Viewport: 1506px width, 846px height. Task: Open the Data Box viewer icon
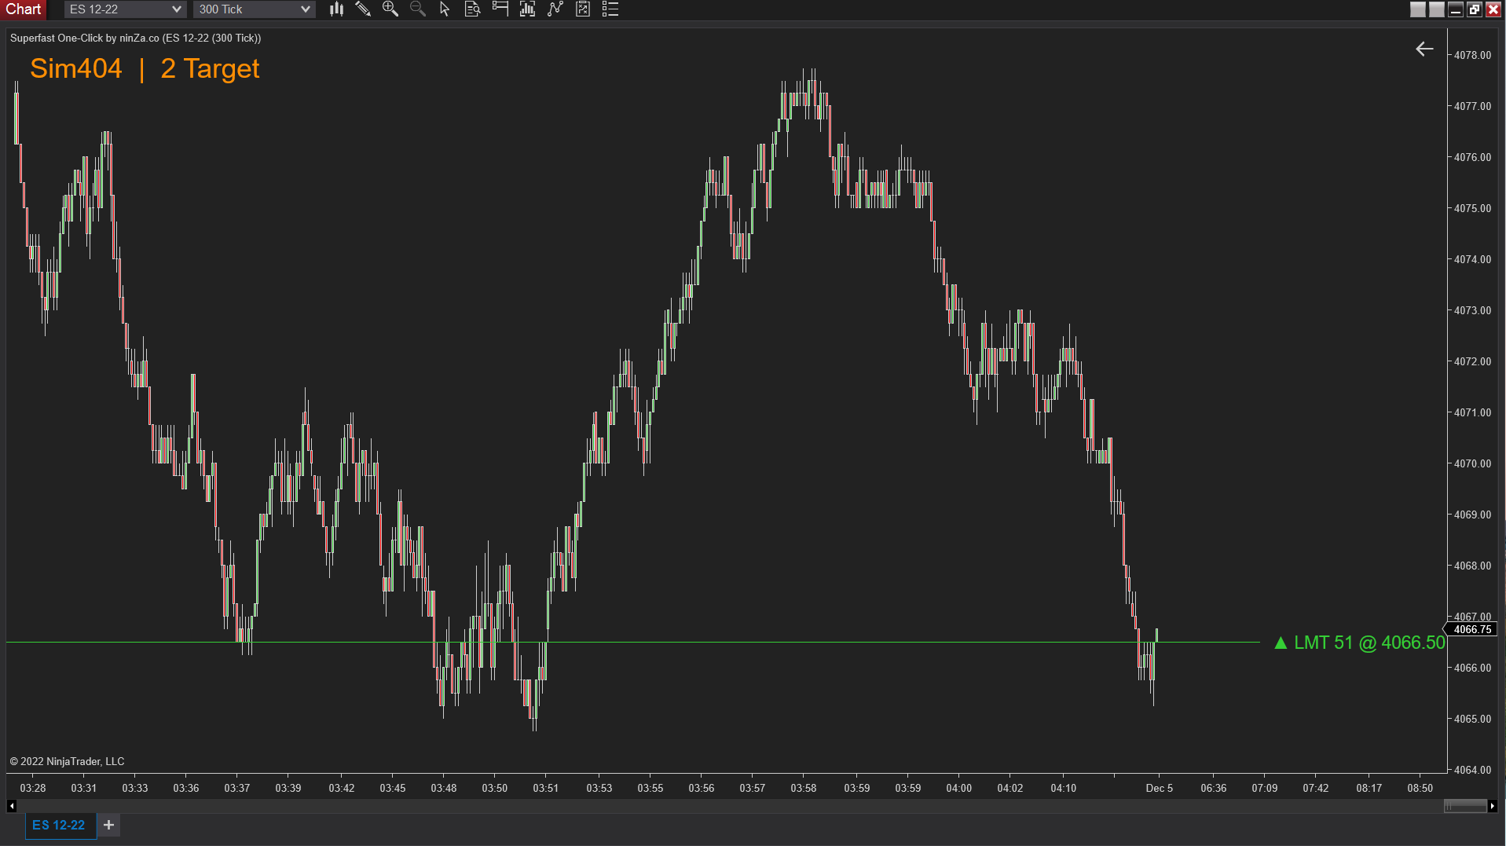coord(472,9)
